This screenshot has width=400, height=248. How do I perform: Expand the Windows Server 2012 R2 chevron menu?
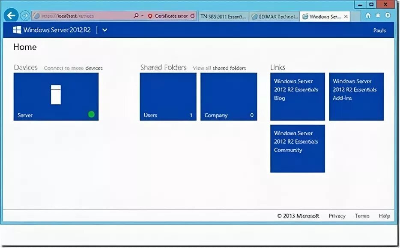point(104,30)
